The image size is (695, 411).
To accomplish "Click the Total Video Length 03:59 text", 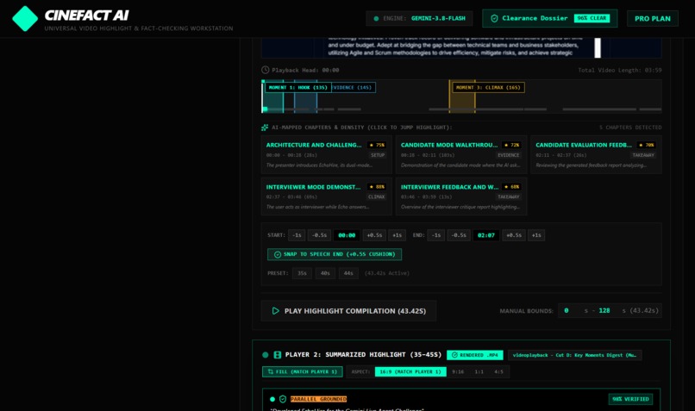I will coord(620,70).
